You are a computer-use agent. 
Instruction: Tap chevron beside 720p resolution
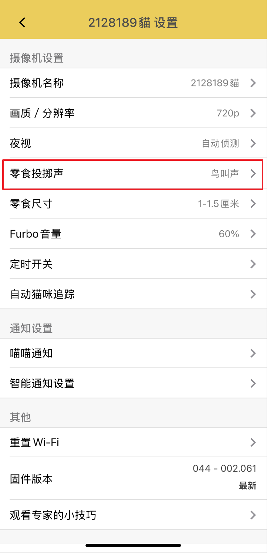tap(253, 113)
